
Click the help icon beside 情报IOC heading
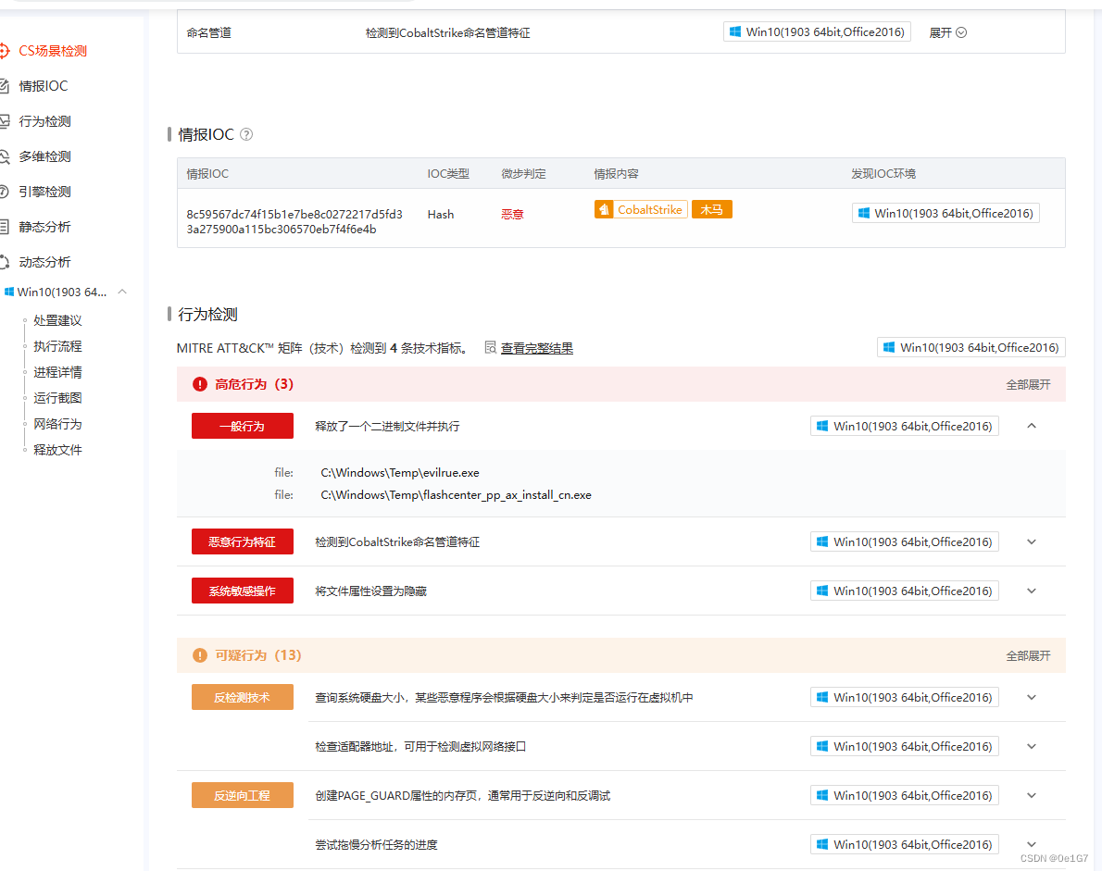tap(246, 134)
